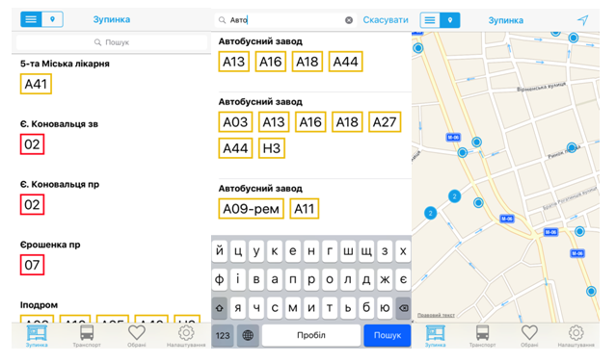Switch to map view in left screen
616x363 pixels.
click(x=53, y=19)
